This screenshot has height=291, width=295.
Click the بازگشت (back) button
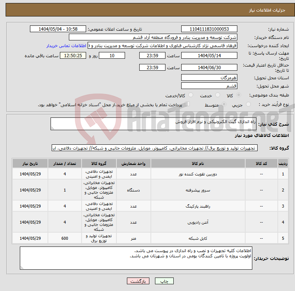point(138,281)
